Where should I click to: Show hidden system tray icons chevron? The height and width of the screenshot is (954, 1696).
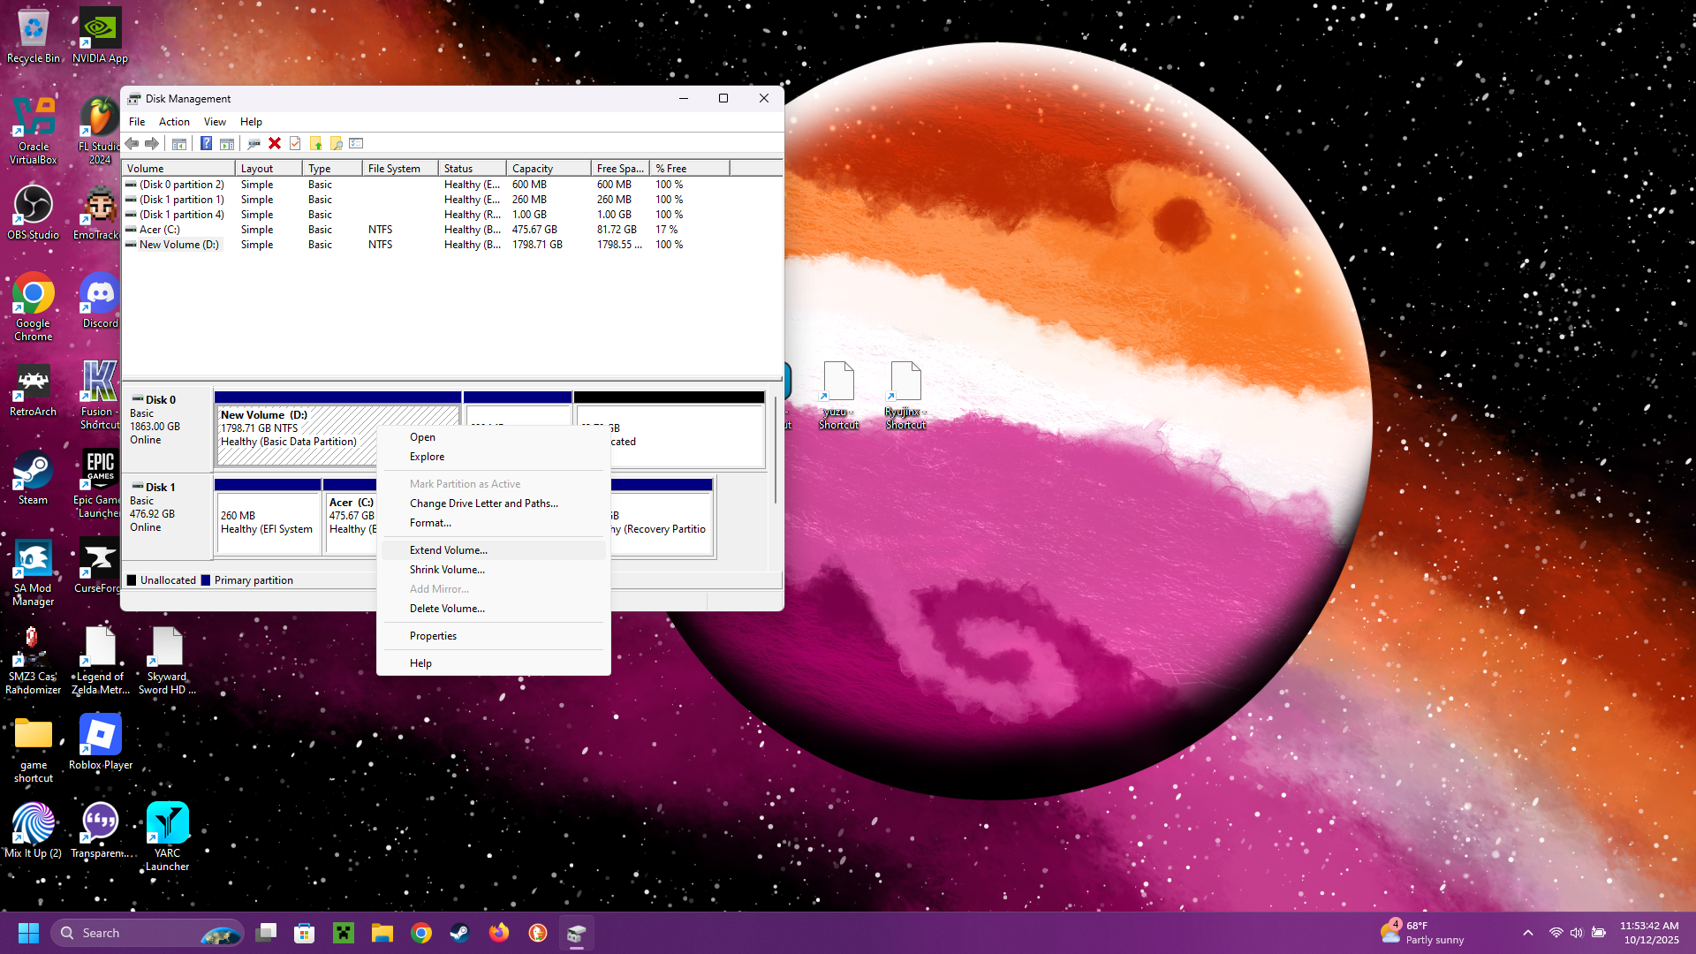click(1527, 933)
